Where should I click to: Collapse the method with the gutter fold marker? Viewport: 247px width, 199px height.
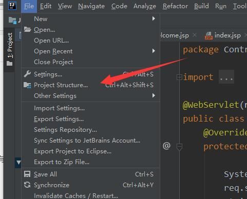click(179, 147)
